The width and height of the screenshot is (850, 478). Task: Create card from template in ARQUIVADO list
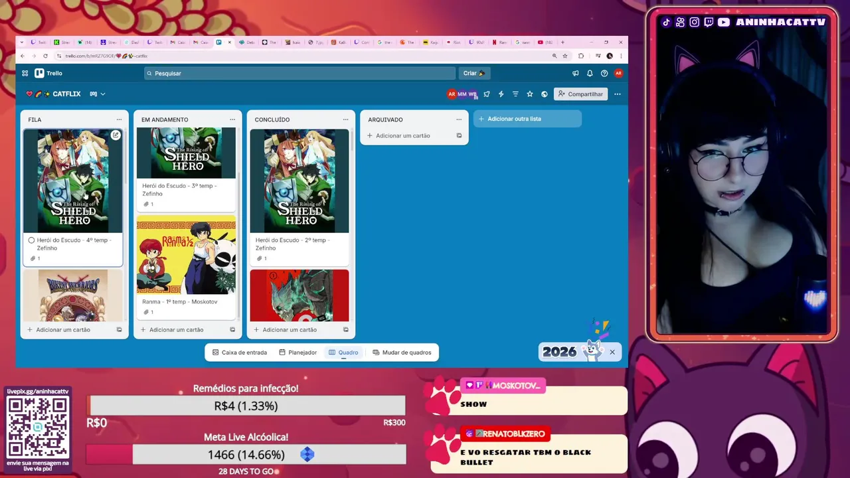click(459, 135)
